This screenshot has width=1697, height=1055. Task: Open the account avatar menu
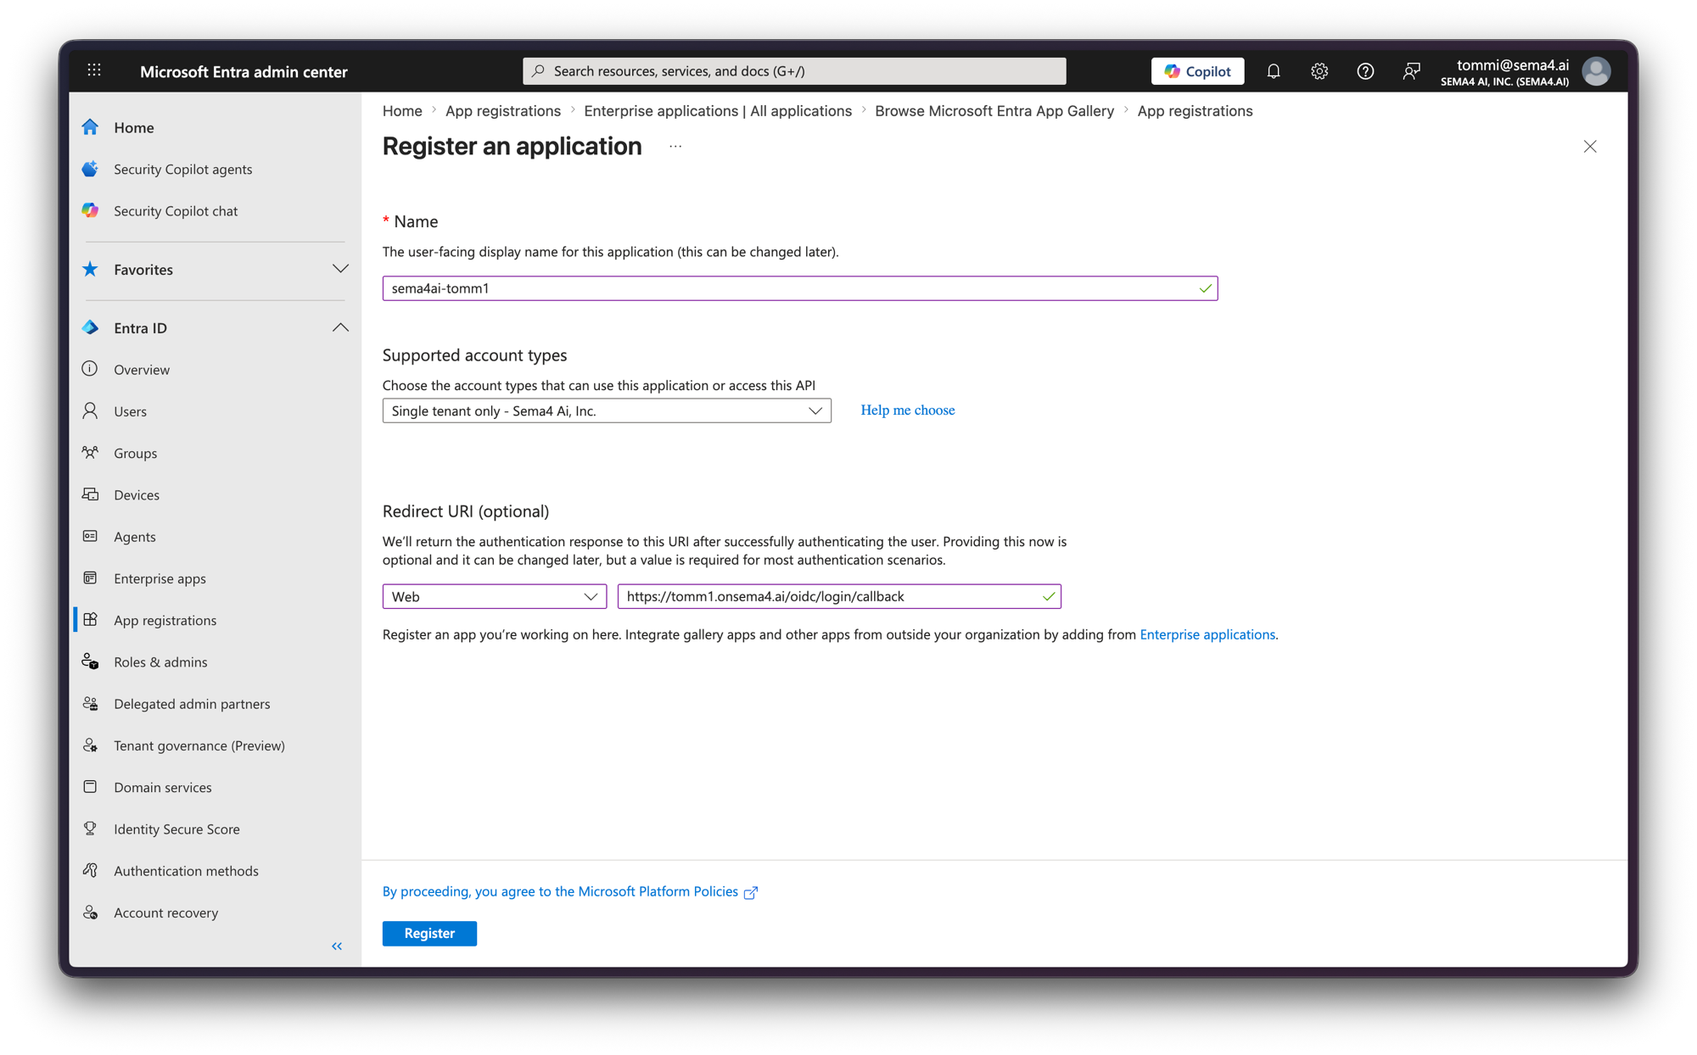[x=1596, y=71]
